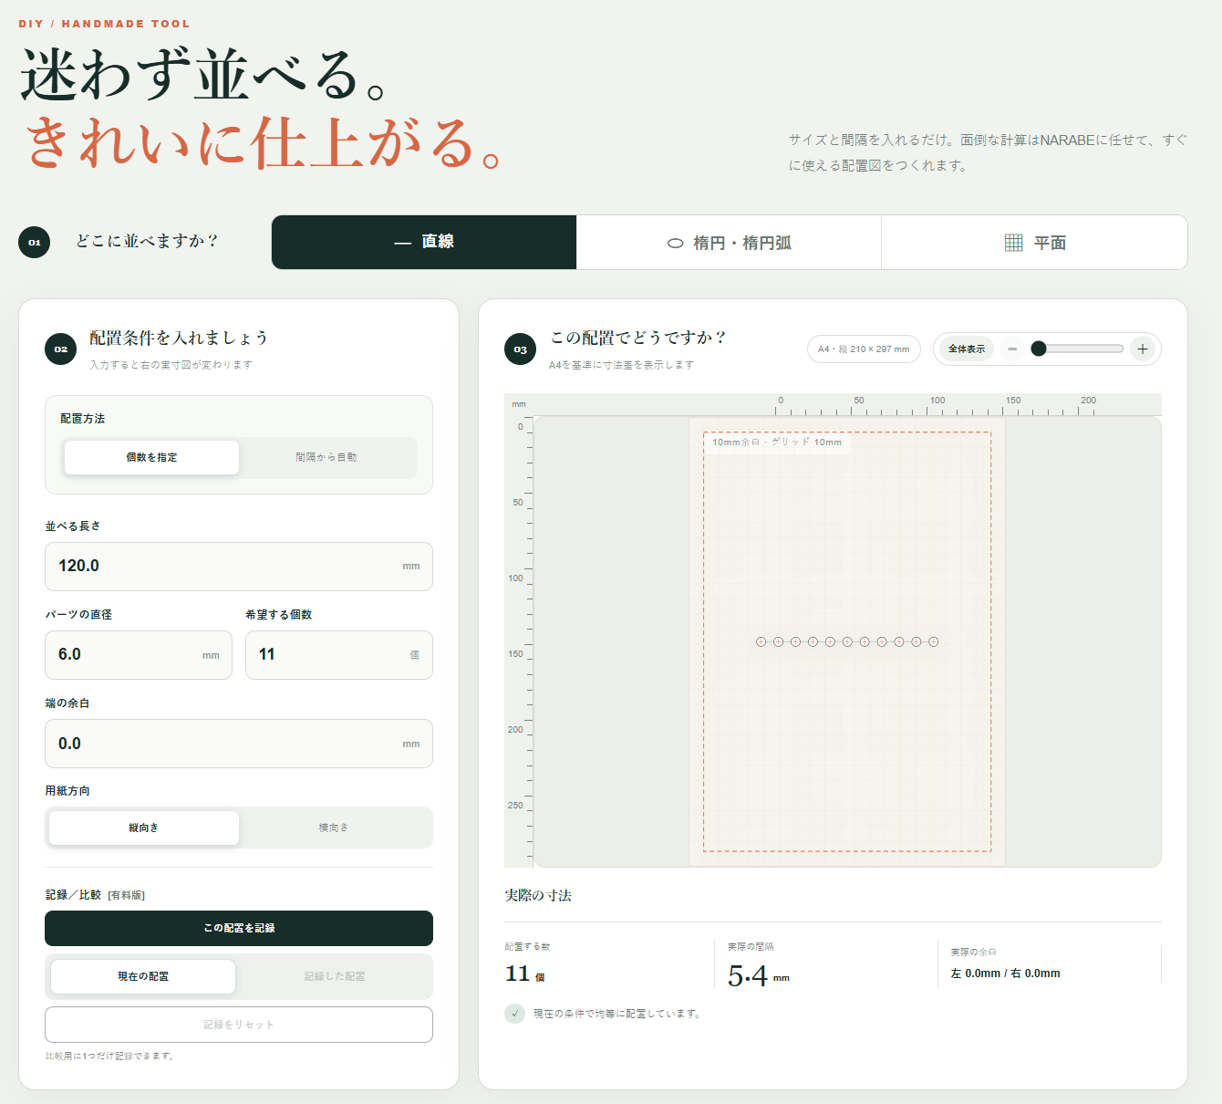Screen dimensions: 1222x1104
Task: Click the この配置を記録 button
Action: (239, 928)
